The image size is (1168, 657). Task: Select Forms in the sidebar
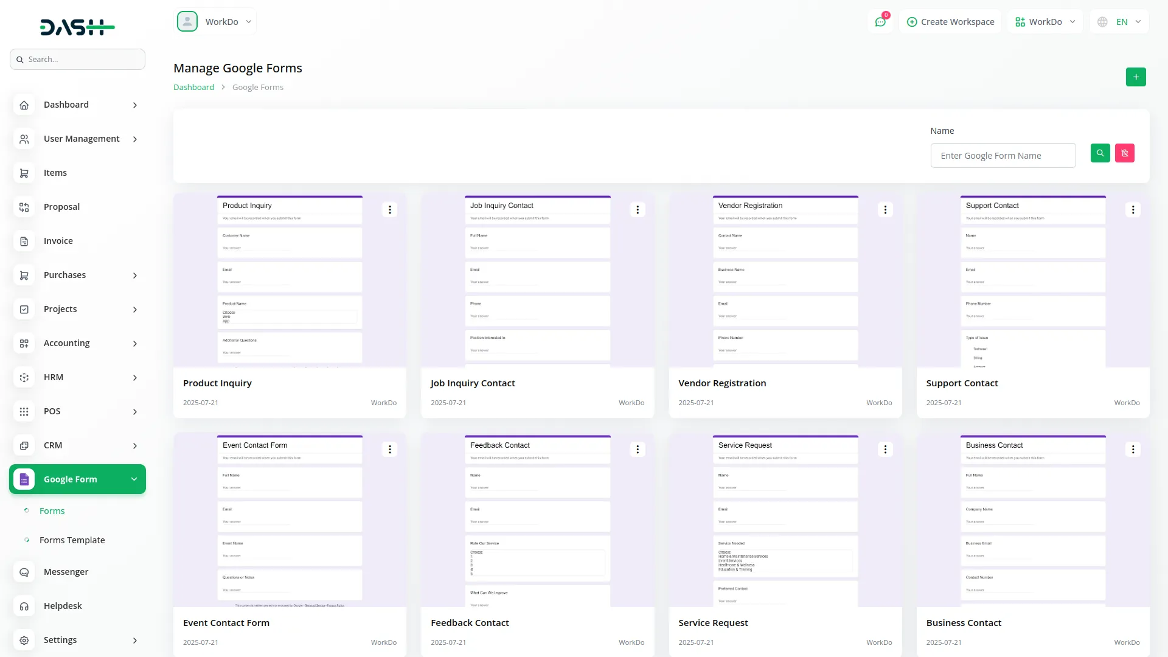point(52,510)
